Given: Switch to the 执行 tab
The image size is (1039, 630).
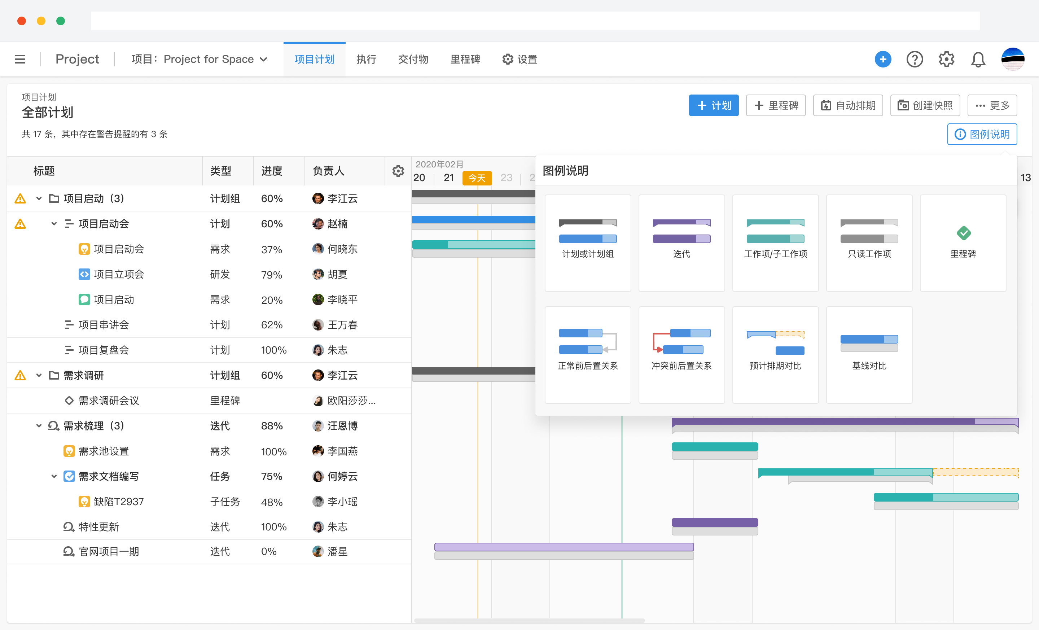Looking at the screenshot, I should [366, 59].
